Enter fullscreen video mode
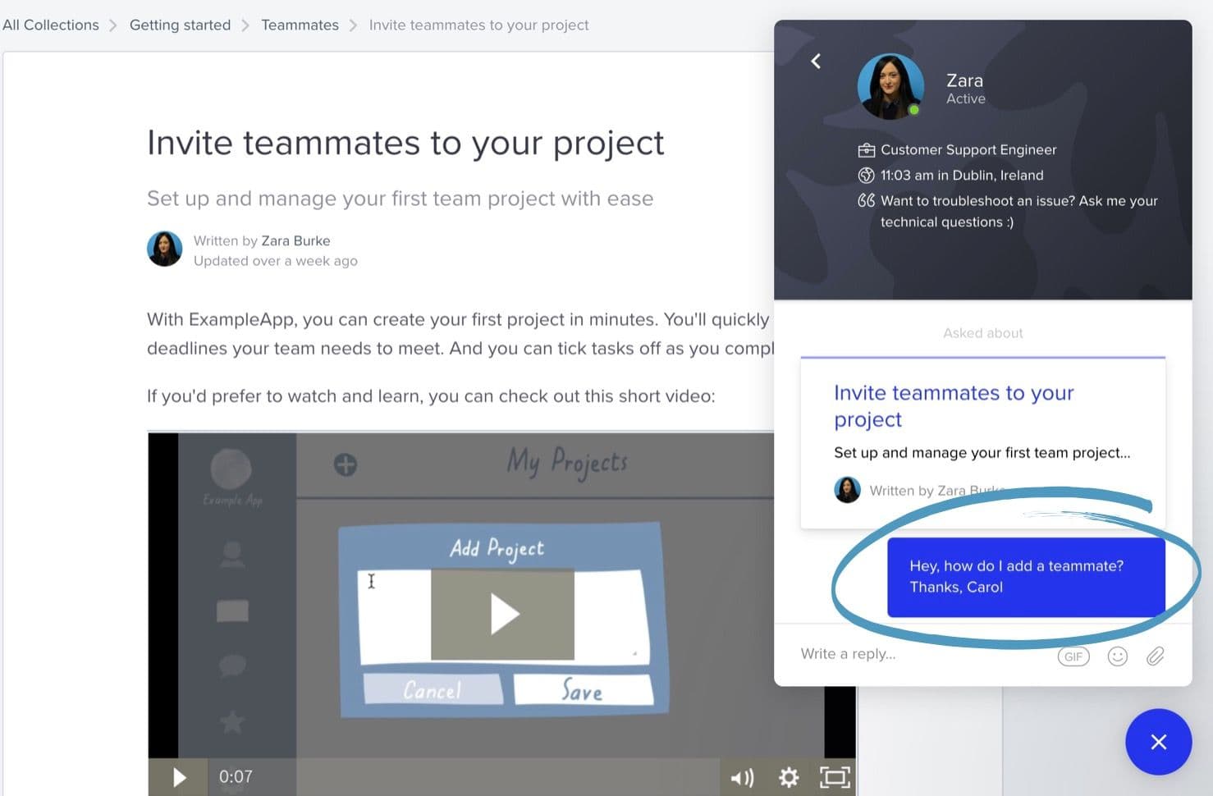The height and width of the screenshot is (796, 1213). (835, 777)
